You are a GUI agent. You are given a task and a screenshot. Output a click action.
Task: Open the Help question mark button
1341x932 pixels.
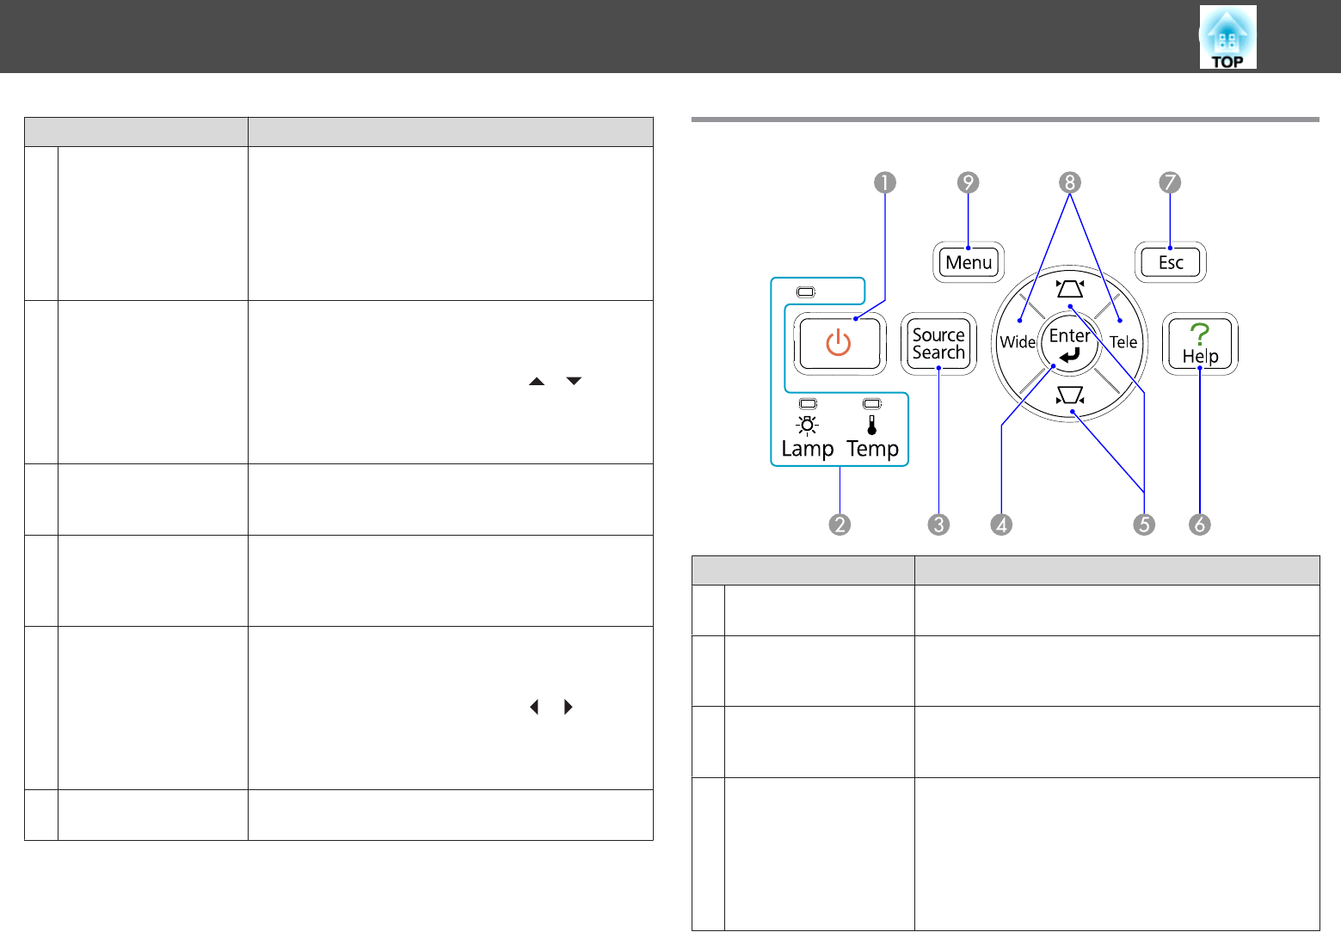(1200, 344)
